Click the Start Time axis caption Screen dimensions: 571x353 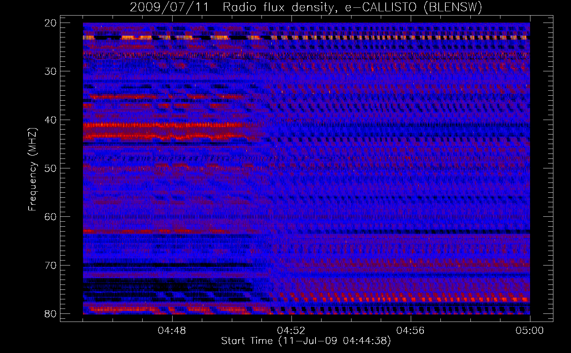pyautogui.click(x=306, y=341)
